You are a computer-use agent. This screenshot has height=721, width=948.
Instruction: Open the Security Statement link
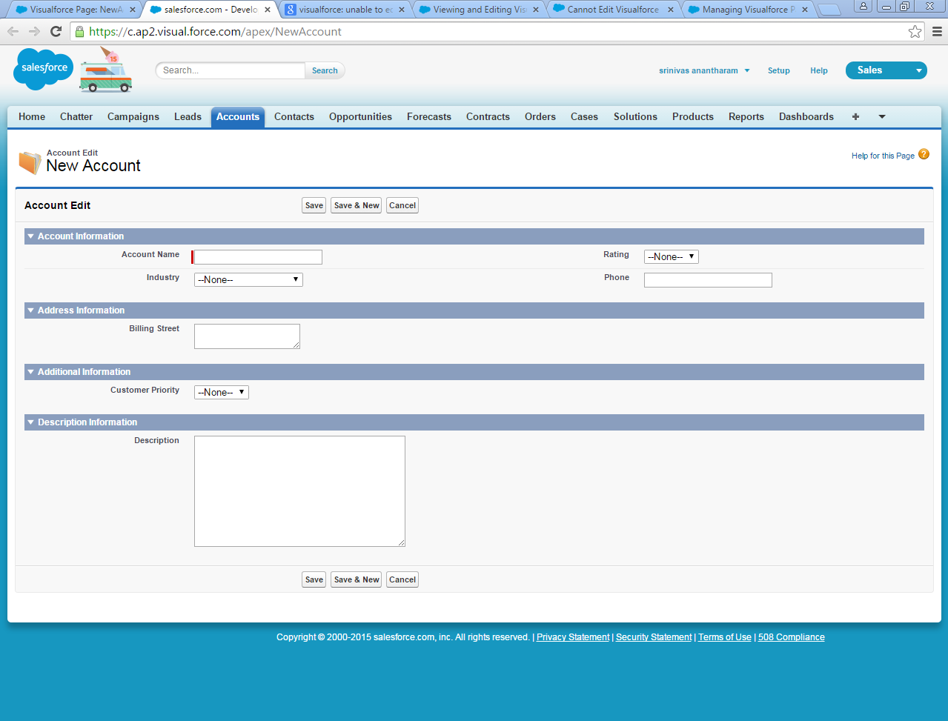[x=654, y=637]
